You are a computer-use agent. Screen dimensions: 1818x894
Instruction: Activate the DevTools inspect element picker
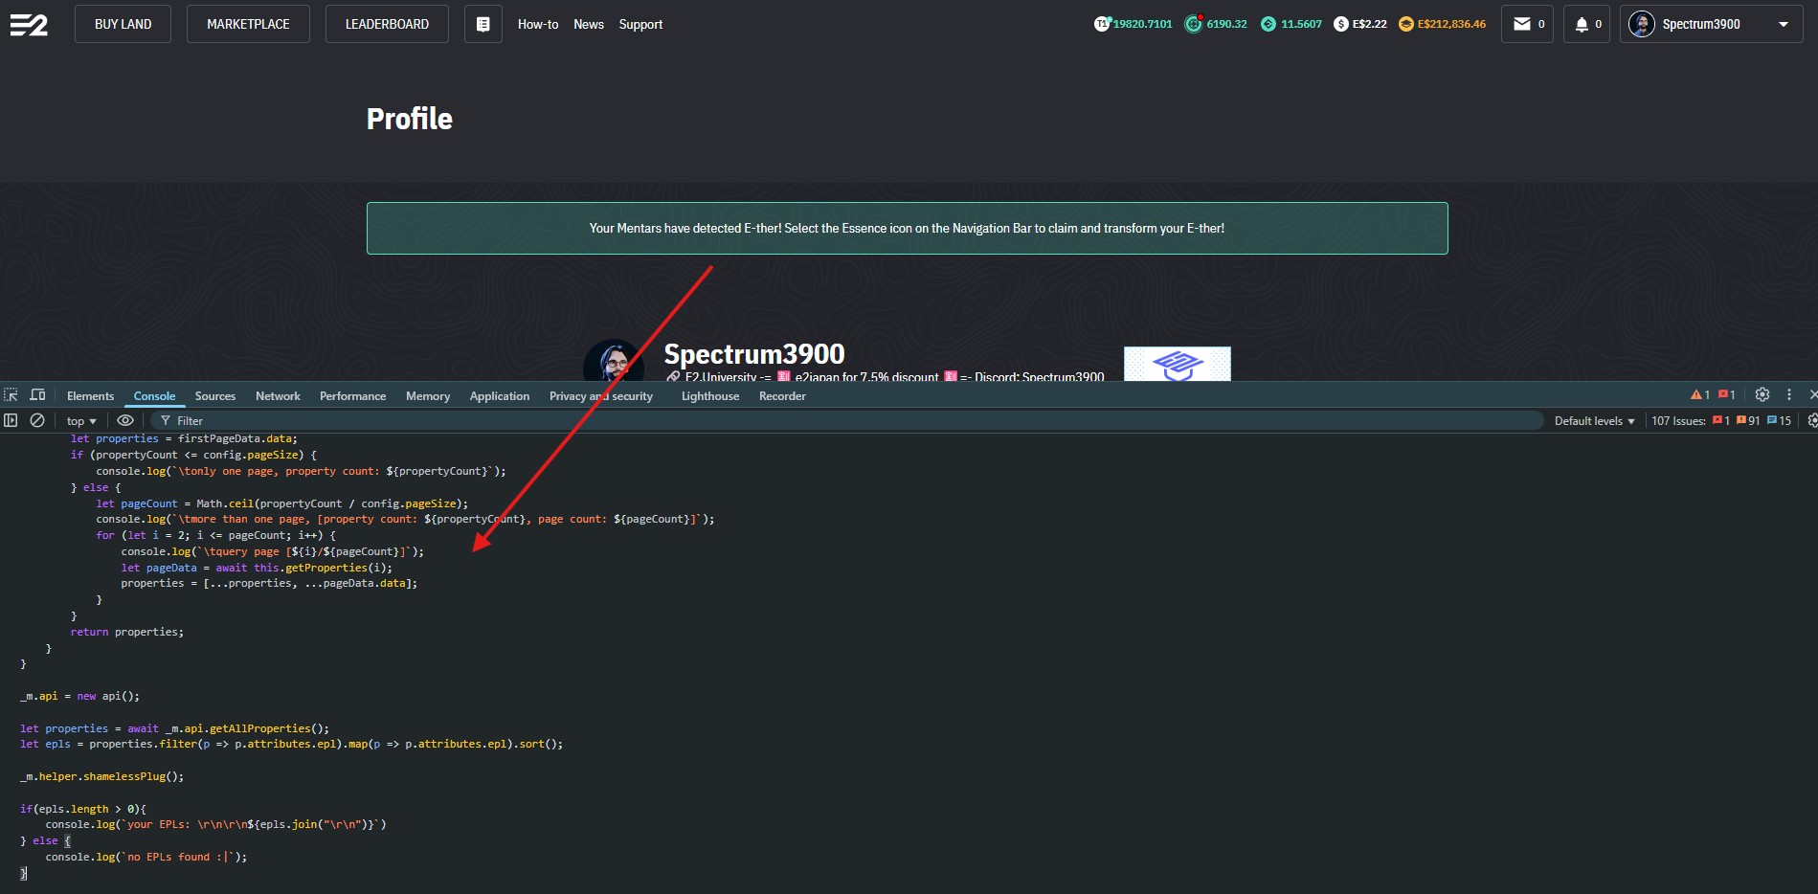click(11, 395)
